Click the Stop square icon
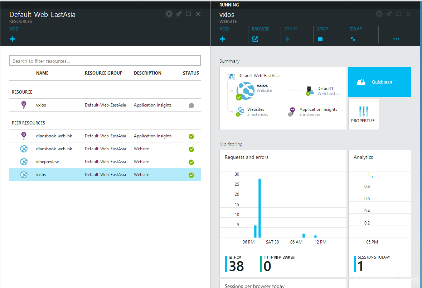Image resolution: width=422 pixels, height=288 pixels. click(x=320, y=39)
